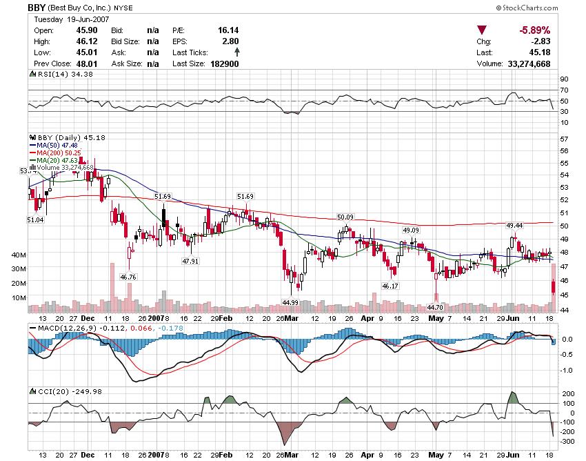This screenshot has width=586, height=461.
Task: Click the "Tuesday 19-Jun-2007" date
Action: pyautogui.click(x=72, y=19)
